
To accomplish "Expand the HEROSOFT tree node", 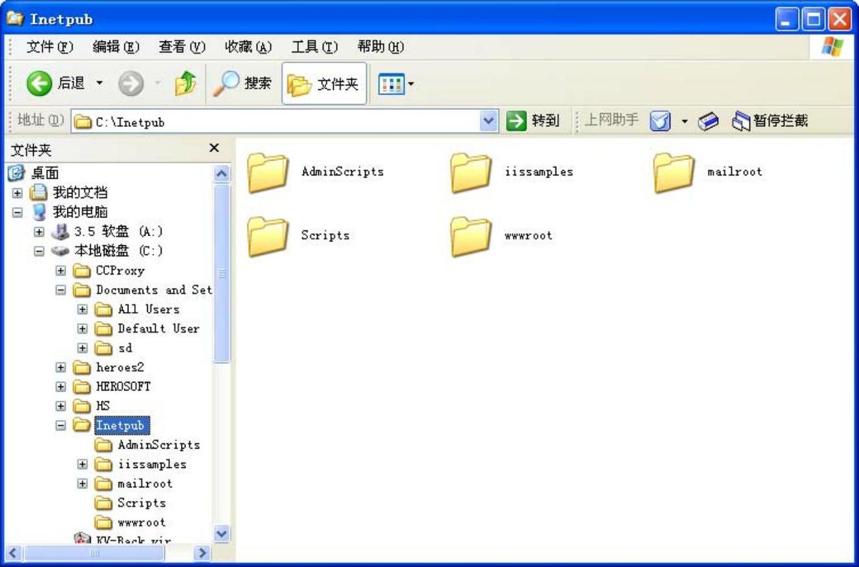I will 60,387.
